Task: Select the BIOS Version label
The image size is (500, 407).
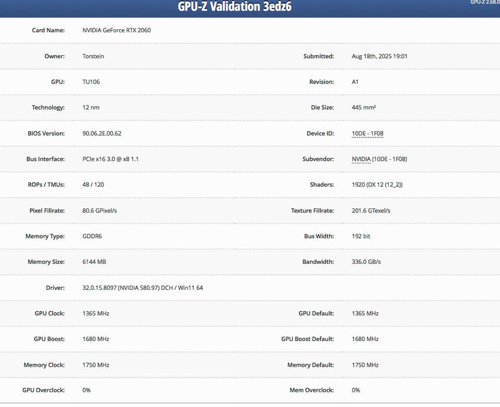Action: (46, 134)
